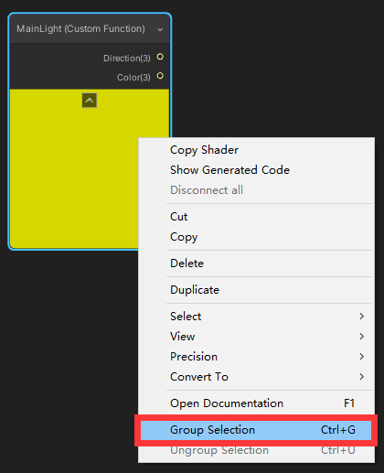
Task: Click Group Selection menu item
Action: [x=255, y=430]
